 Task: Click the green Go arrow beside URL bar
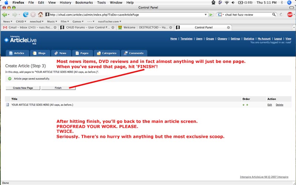pyautogui.click(x=211, y=15)
